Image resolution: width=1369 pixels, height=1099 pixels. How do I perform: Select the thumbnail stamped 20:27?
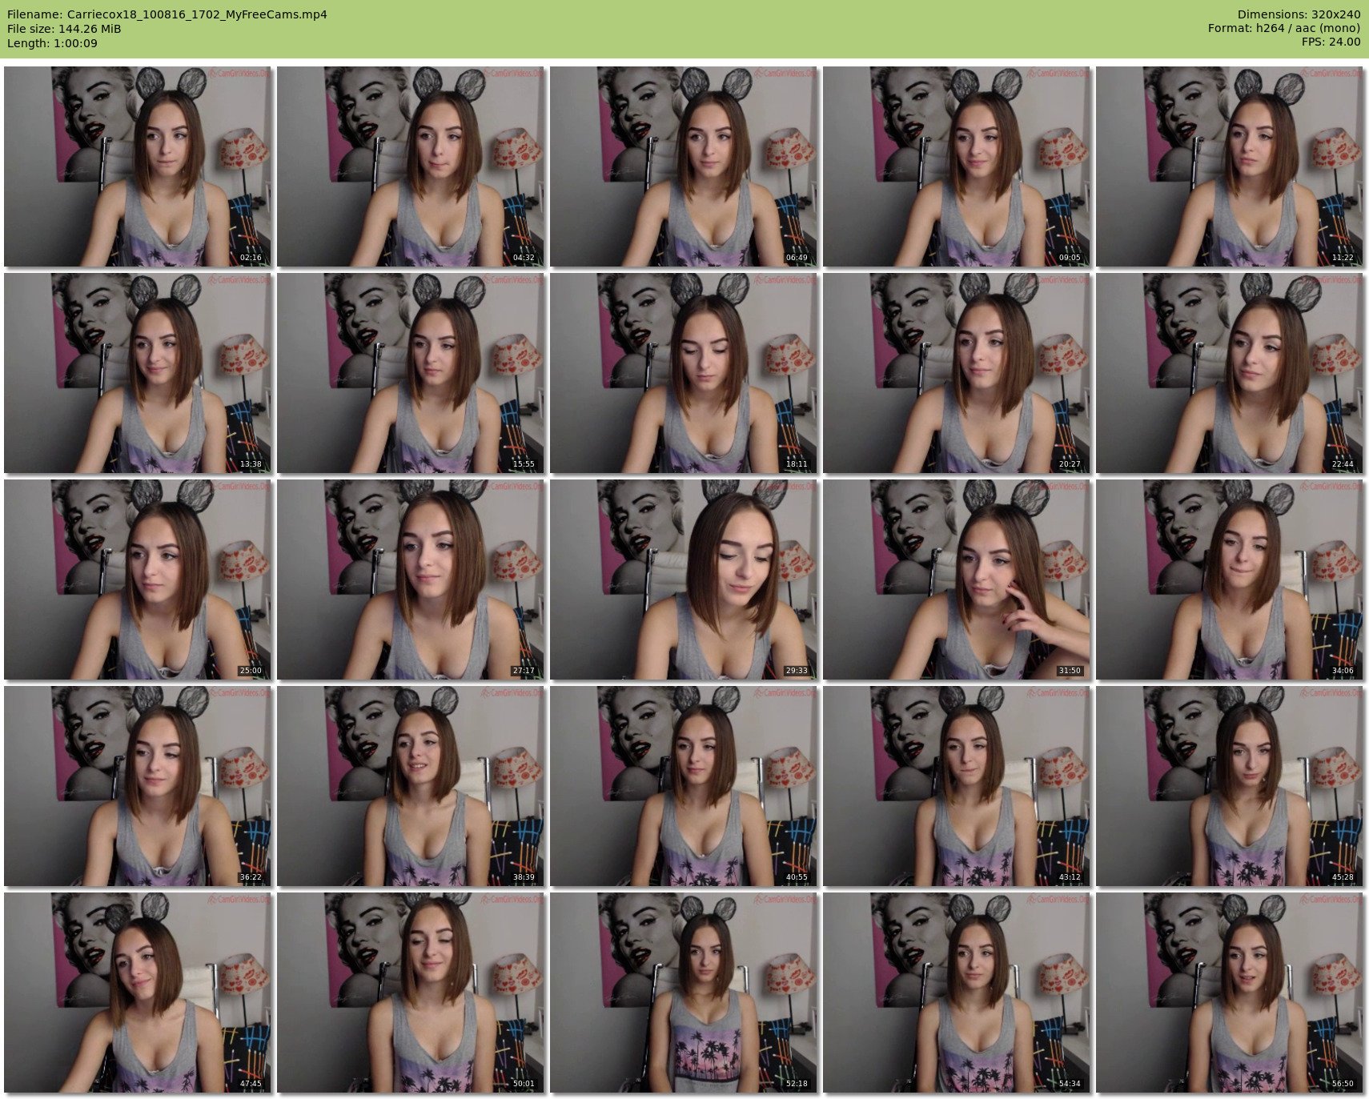click(957, 373)
